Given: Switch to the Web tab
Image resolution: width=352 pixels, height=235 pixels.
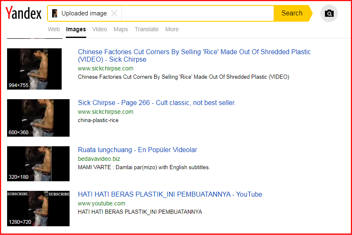Looking at the screenshot, I should tap(54, 30).
